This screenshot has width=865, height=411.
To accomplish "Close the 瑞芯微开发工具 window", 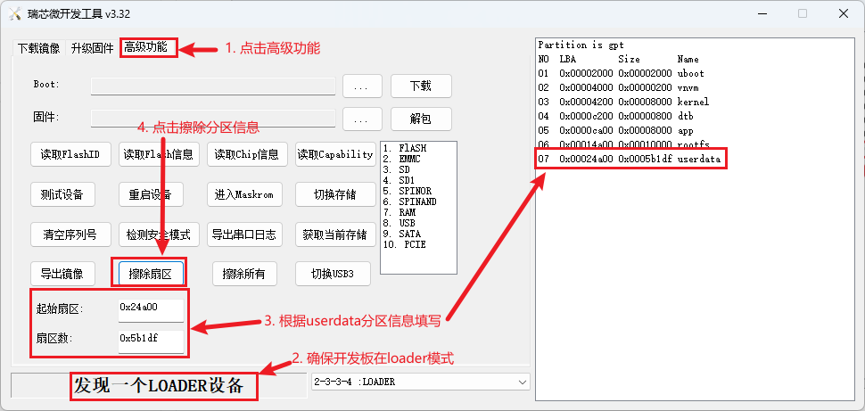I will (x=844, y=13).
